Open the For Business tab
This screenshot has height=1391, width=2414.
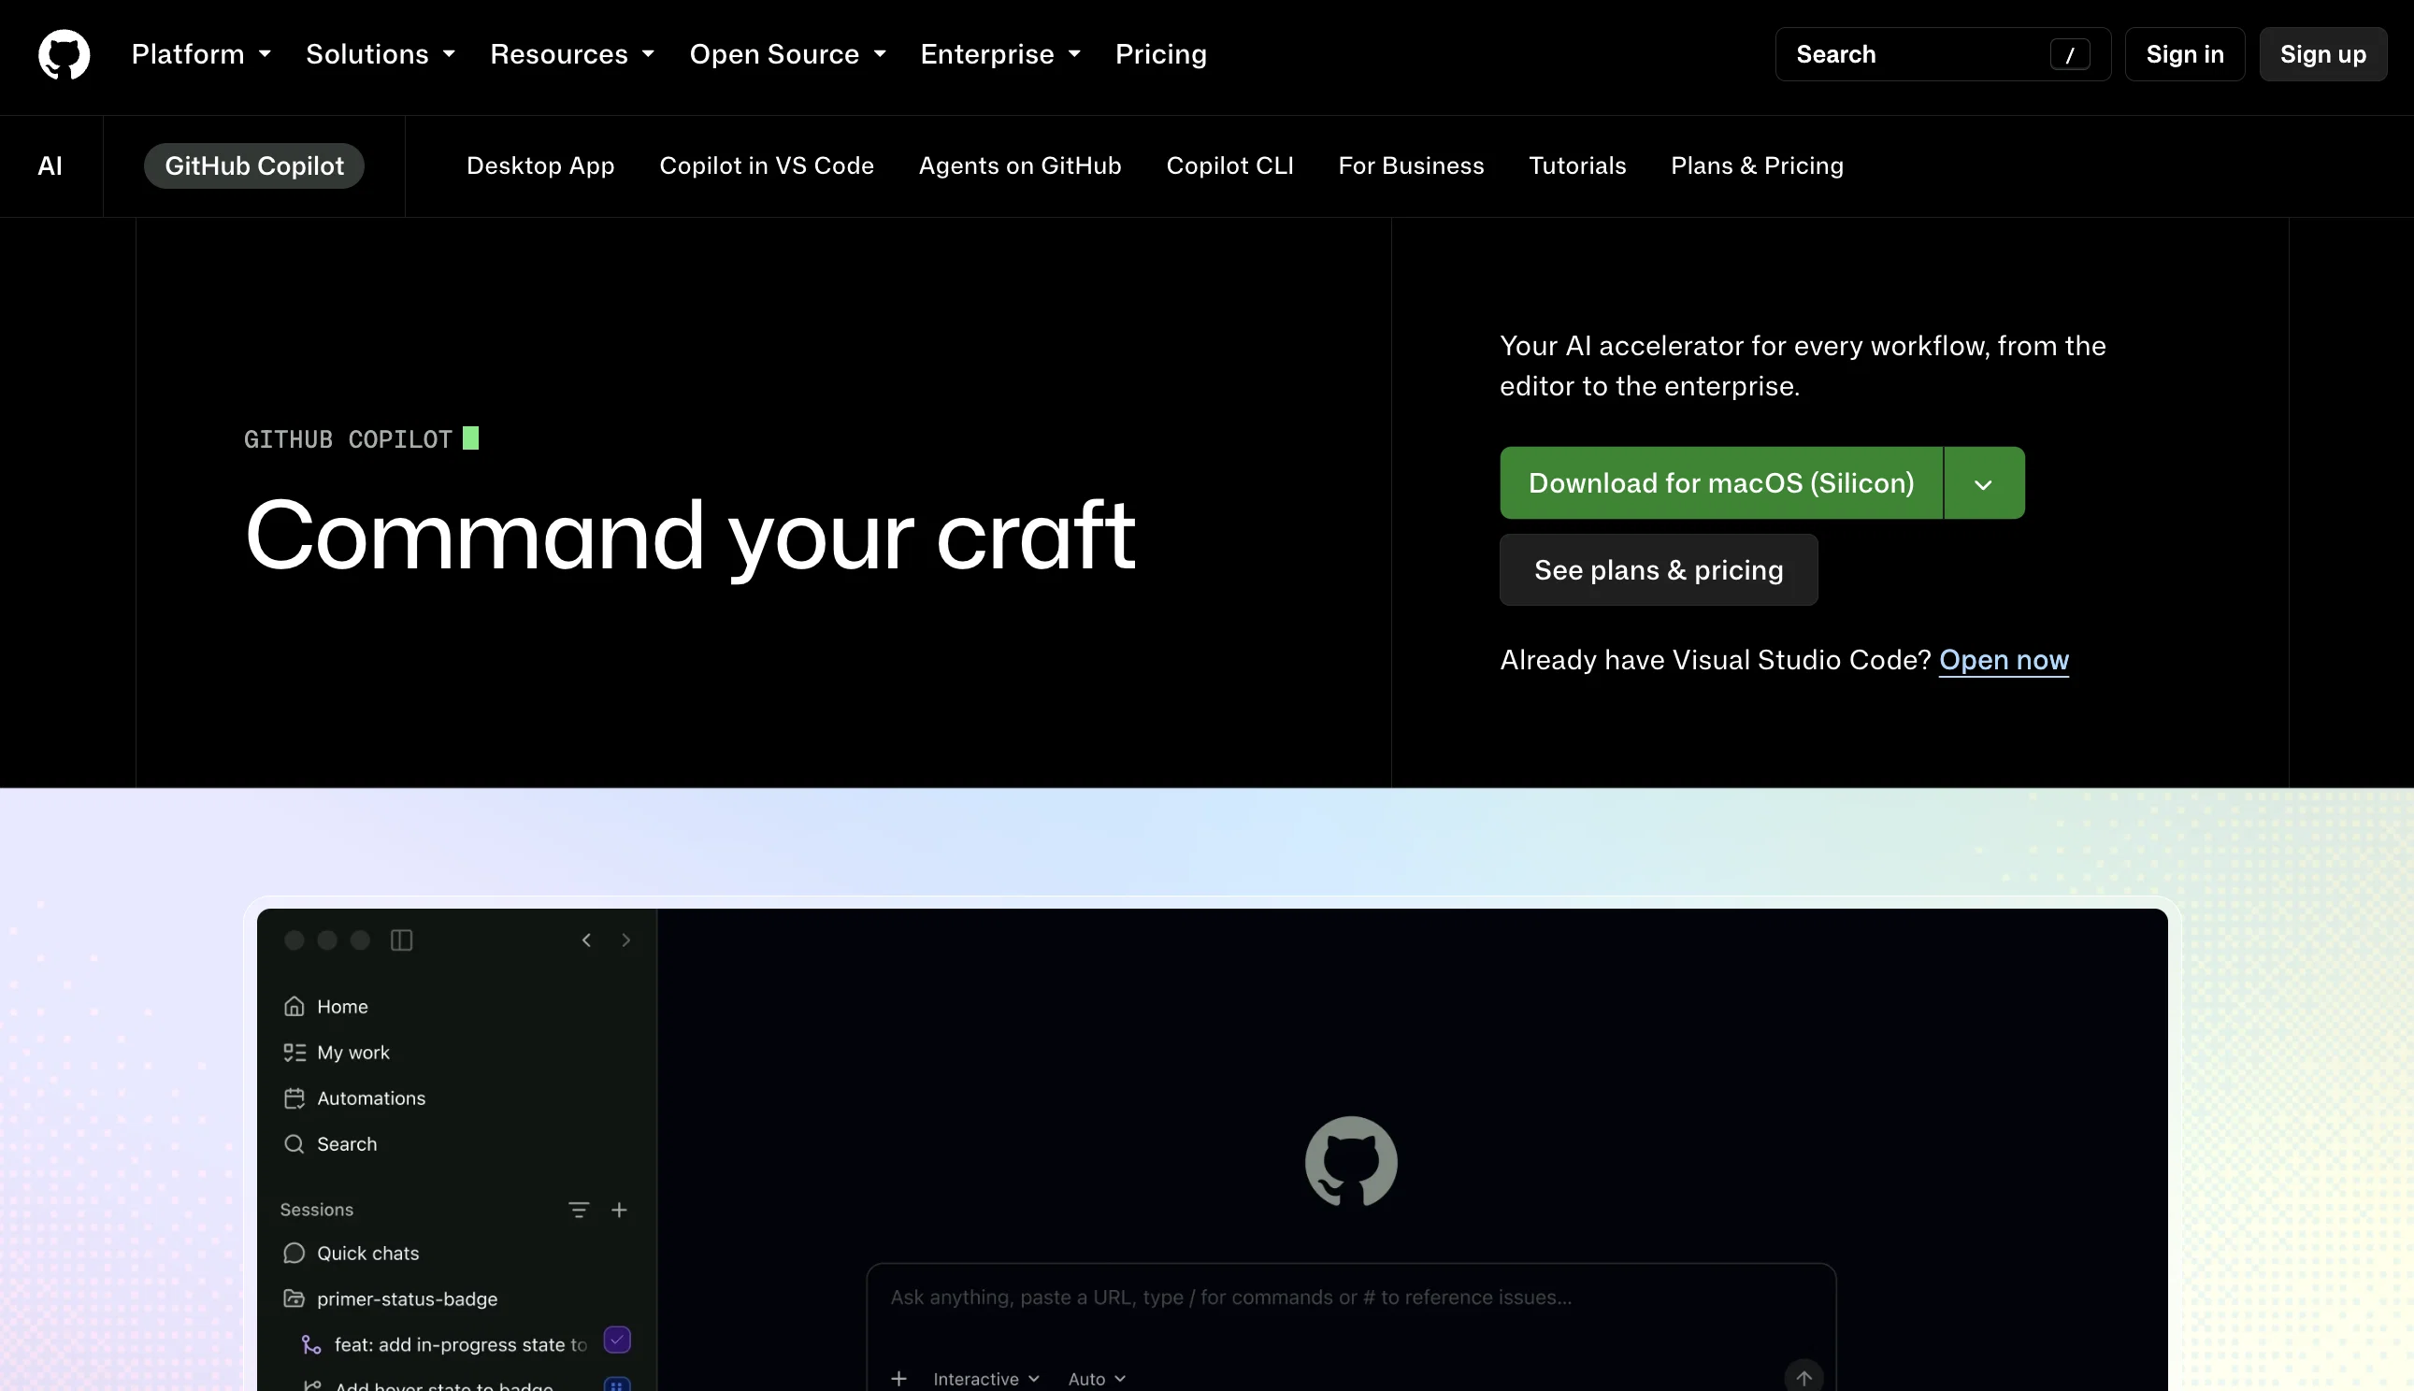click(1411, 165)
